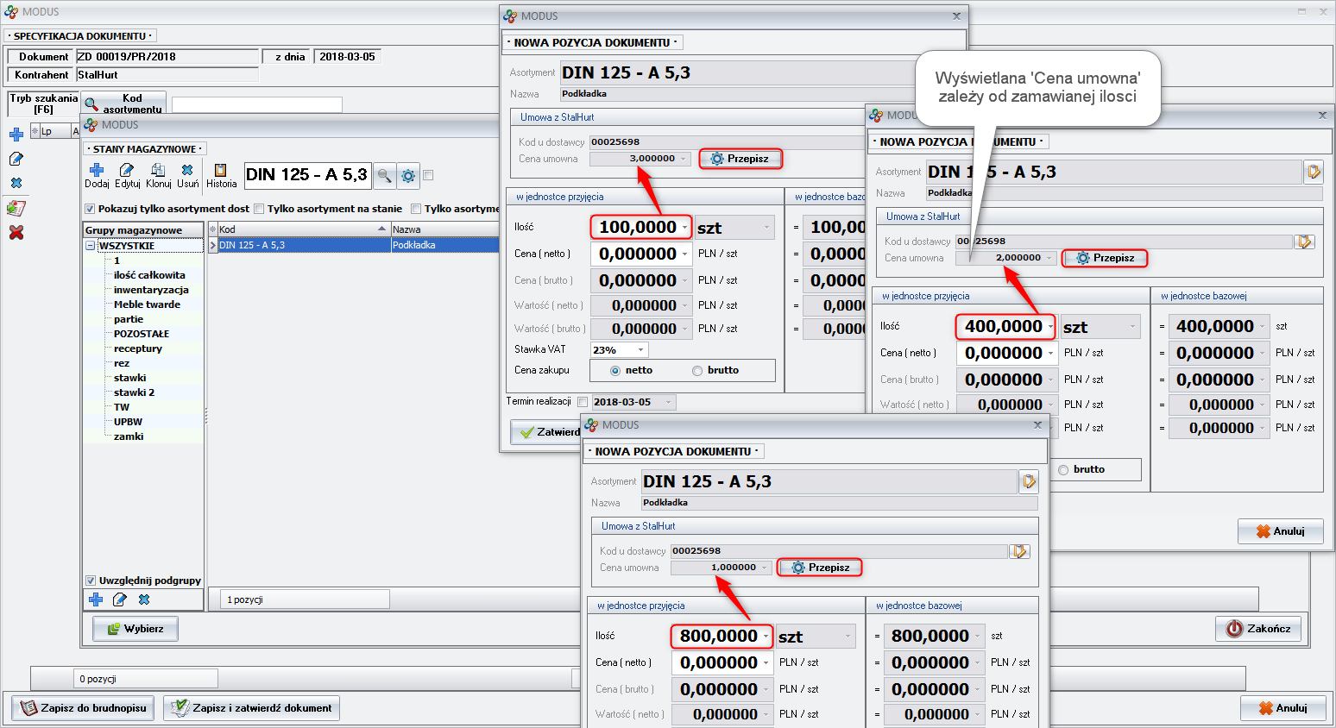Screen dimensions: 1336x728
Task: Select the 'brutto' radio button under Cena zakupu
Action: tap(697, 371)
